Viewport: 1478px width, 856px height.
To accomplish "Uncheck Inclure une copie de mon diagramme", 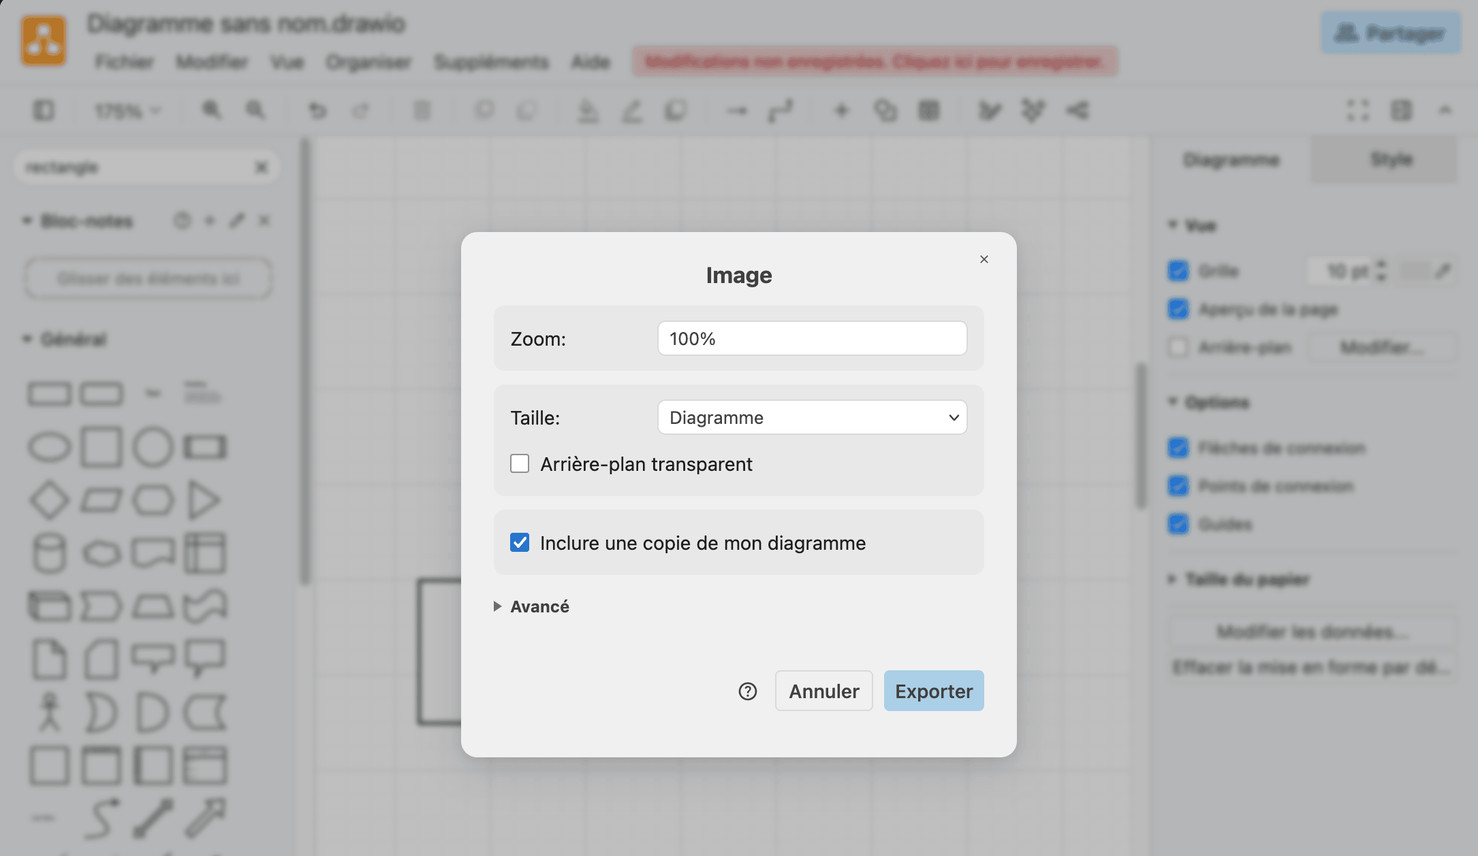I will 520,542.
